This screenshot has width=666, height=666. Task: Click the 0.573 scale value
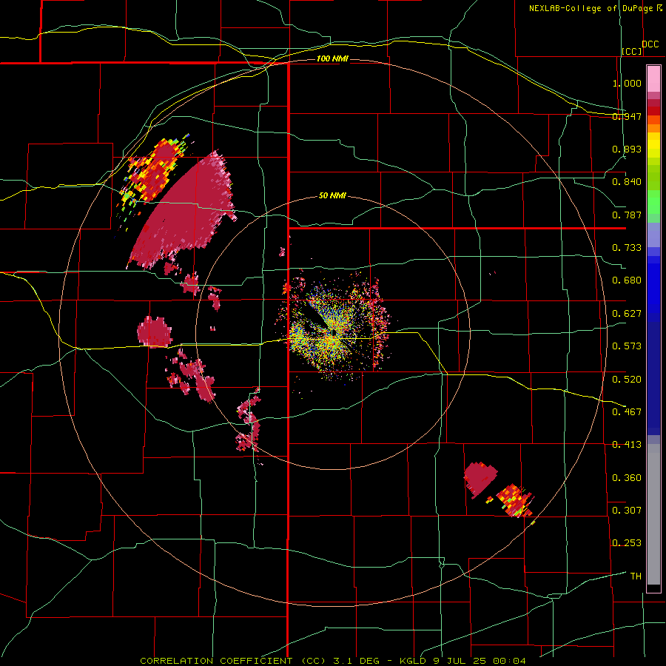627,346
